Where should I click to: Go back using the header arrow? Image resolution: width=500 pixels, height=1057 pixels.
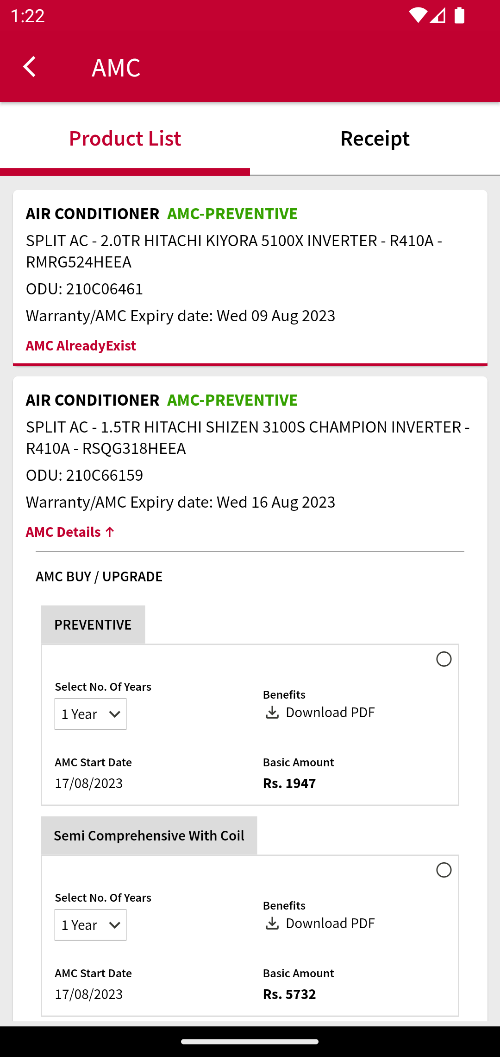click(x=30, y=67)
